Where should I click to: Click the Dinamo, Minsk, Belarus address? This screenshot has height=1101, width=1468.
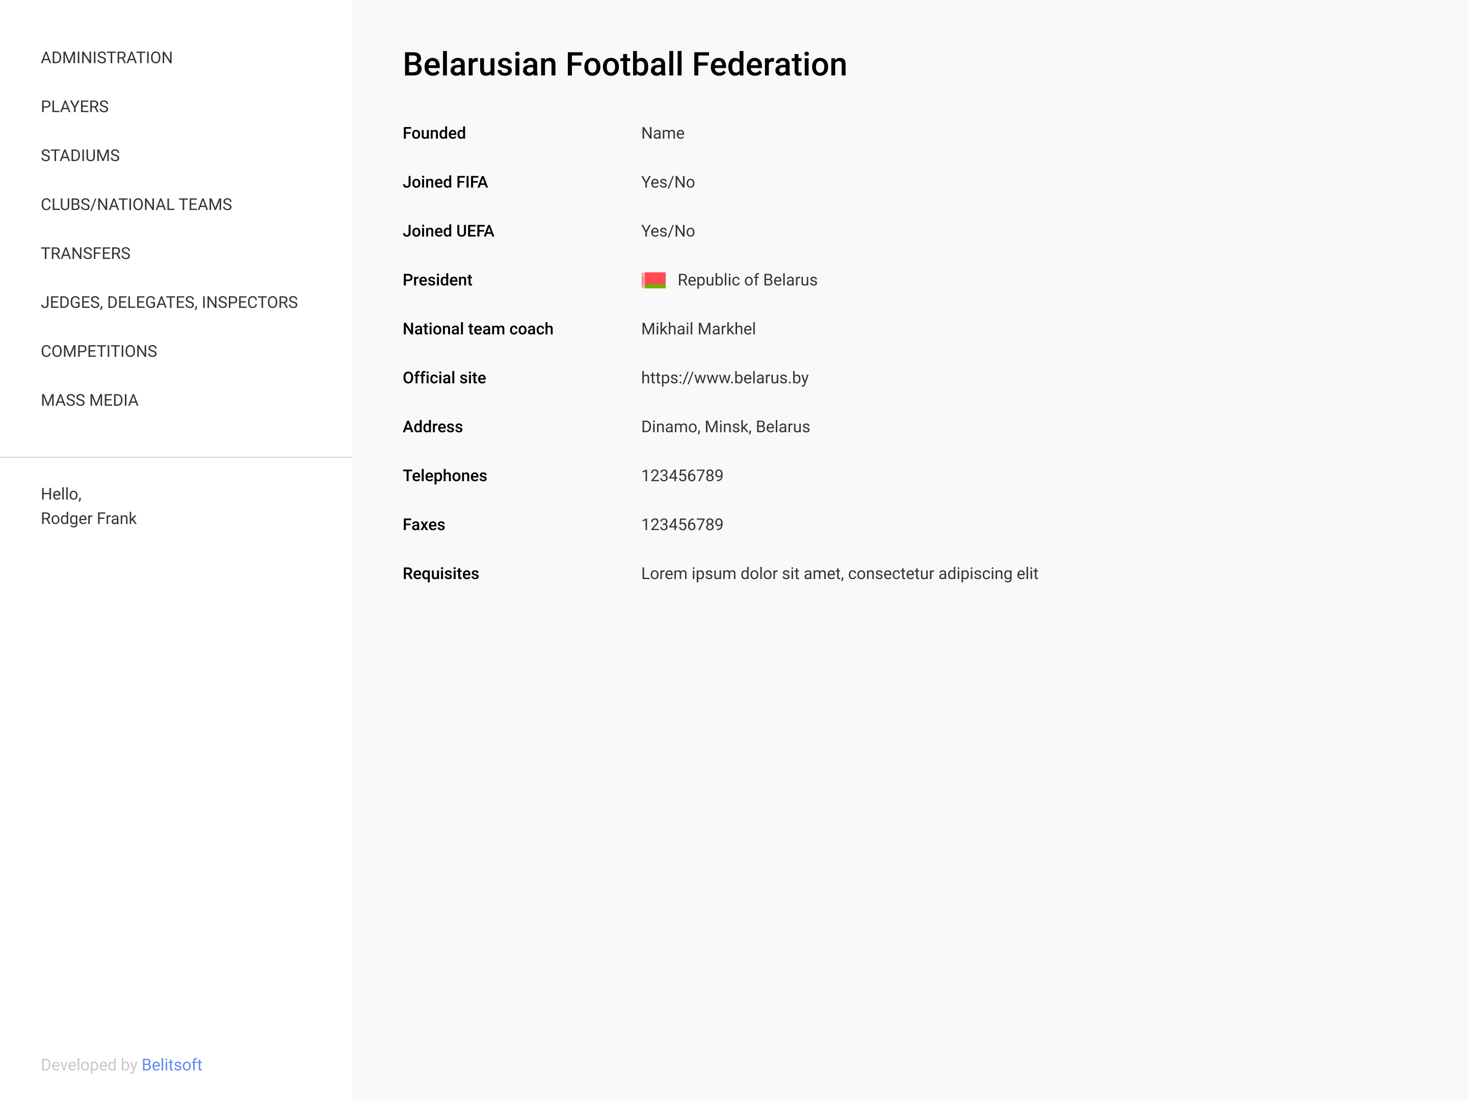coord(725,427)
